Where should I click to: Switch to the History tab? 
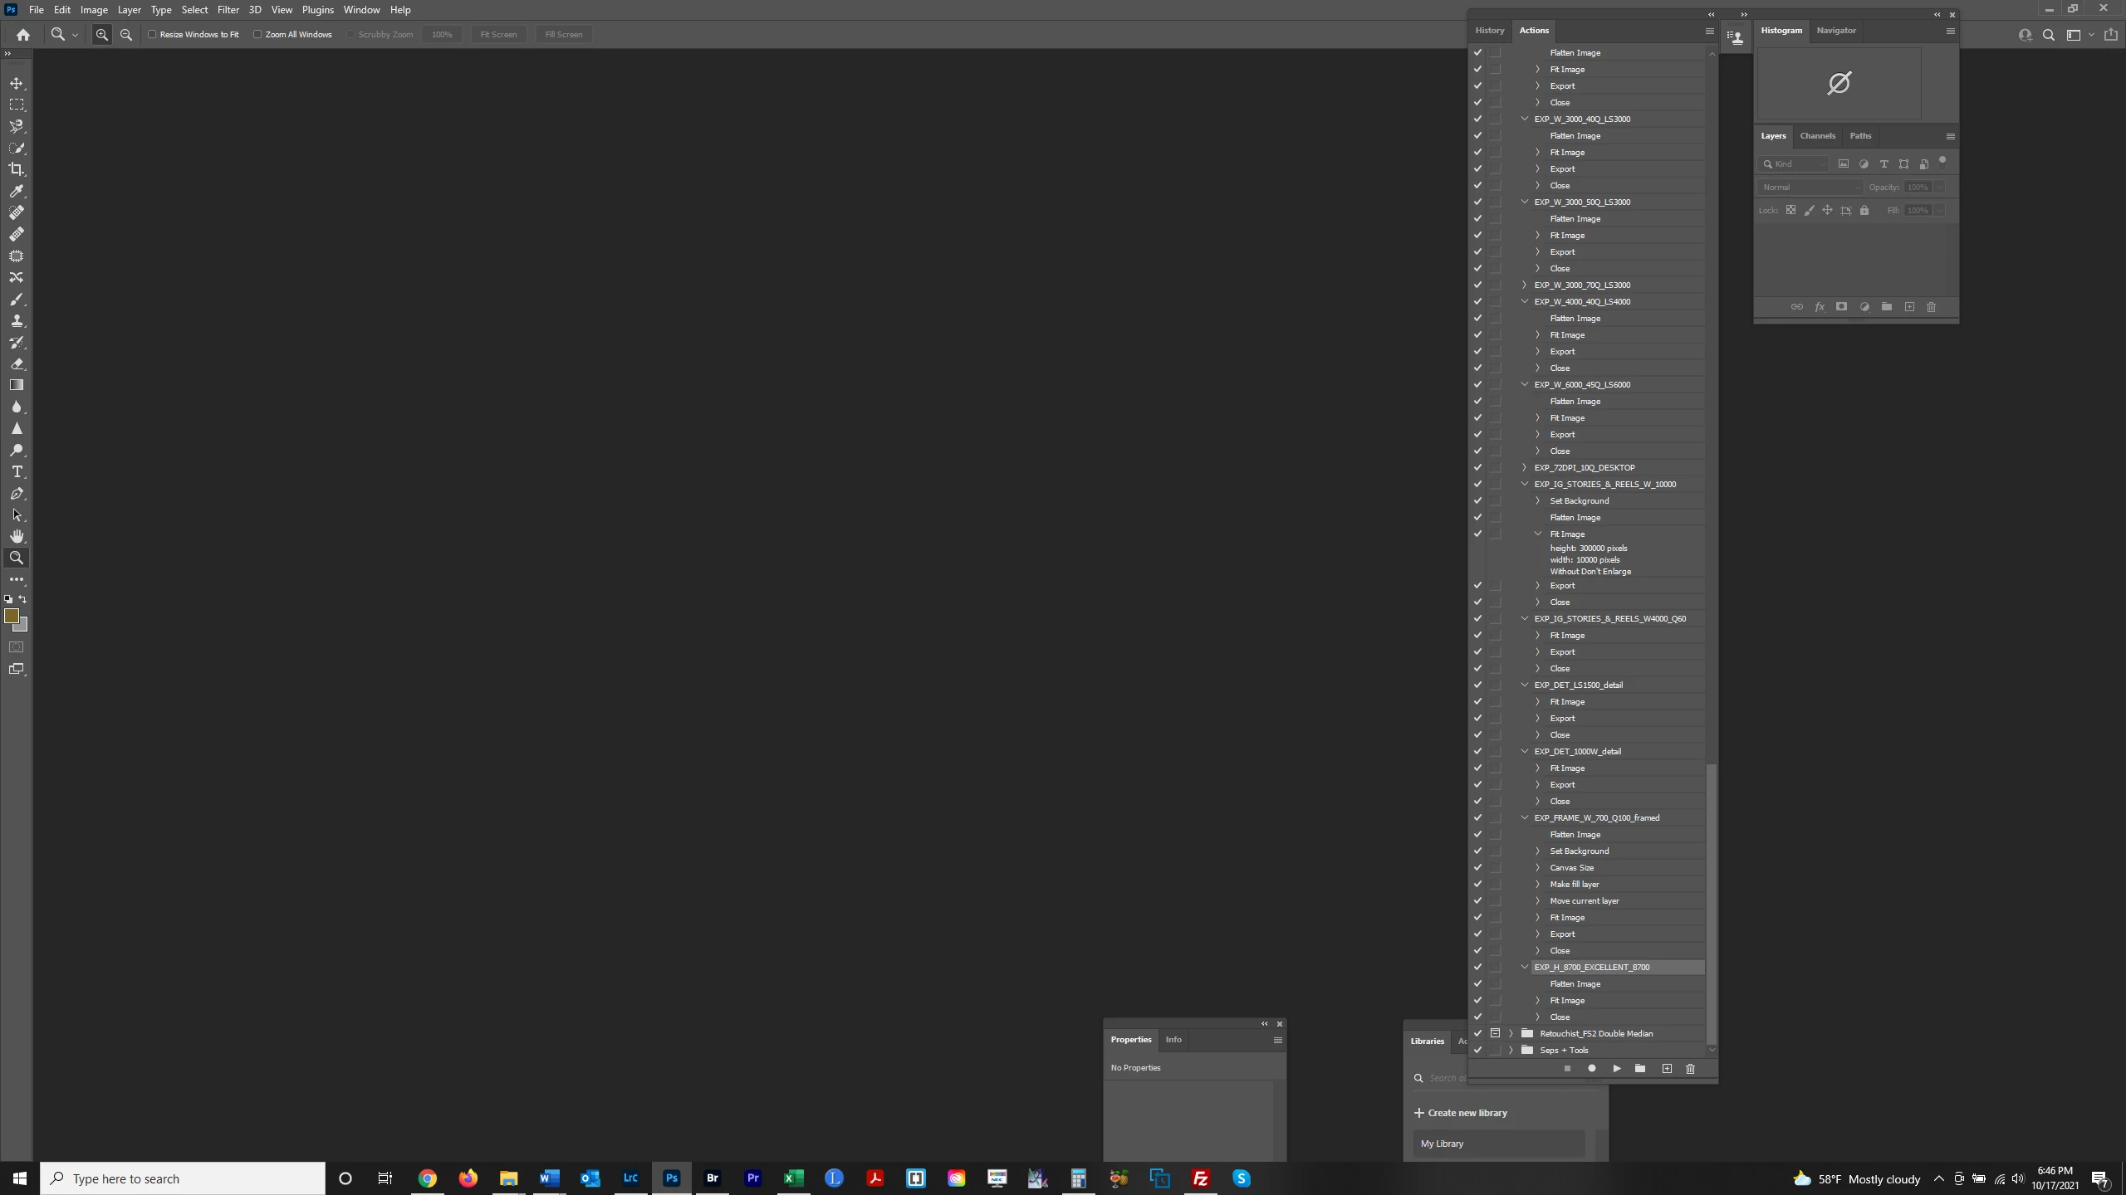[x=1489, y=31]
